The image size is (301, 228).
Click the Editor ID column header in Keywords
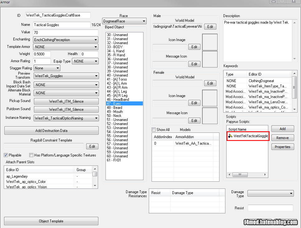click(x=269, y=74)
